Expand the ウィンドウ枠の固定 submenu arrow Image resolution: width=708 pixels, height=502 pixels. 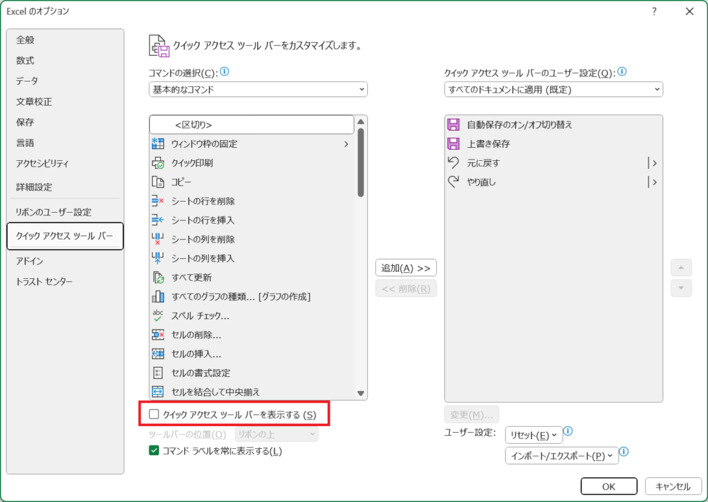[346, 144]
